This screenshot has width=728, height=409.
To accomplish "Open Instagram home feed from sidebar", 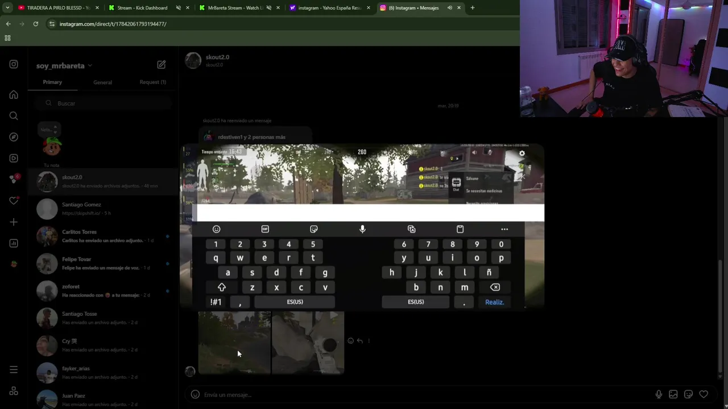I will 14,95.
